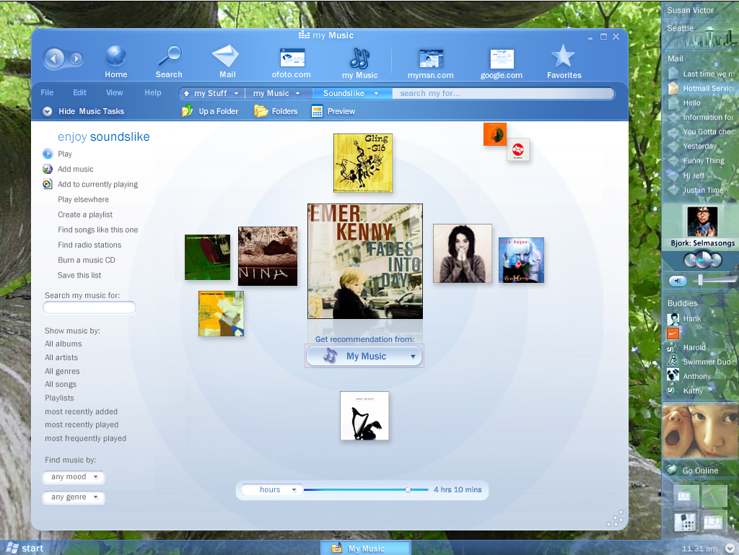Image resolution: width=739 pixels, height=555 pixels.
Task: Open the my Stuff dropdown
Action: pyautogui.click(x=211, y=93)
